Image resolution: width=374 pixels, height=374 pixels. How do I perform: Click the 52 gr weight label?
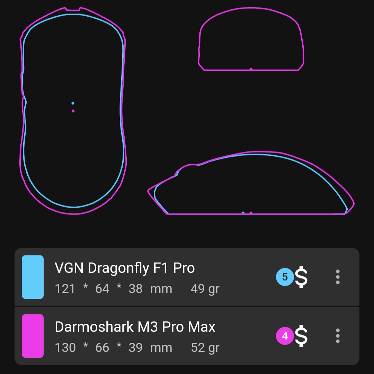tap(205, 348)
